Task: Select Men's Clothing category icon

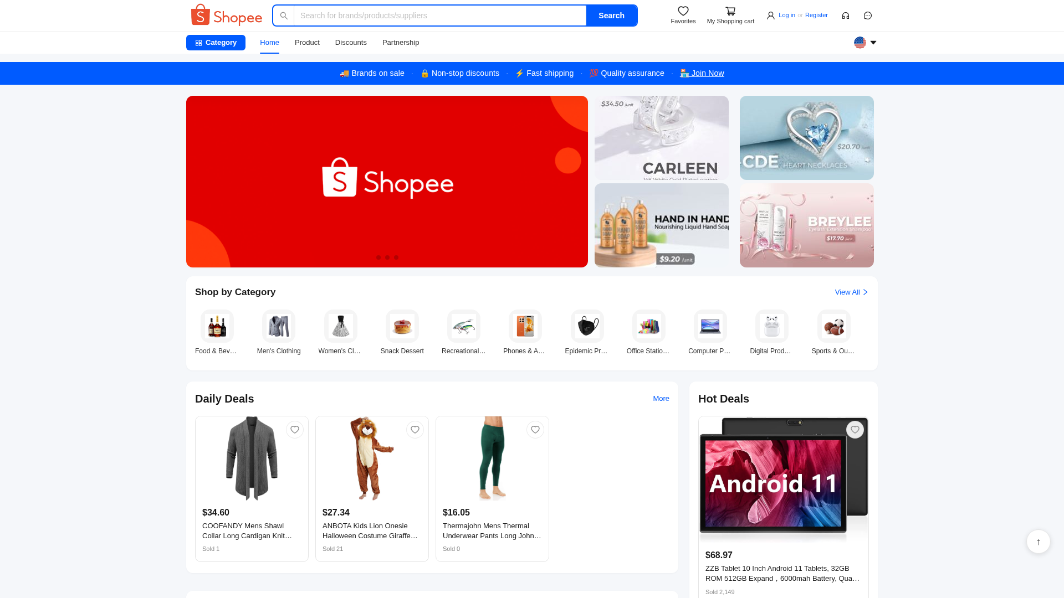Action: 279,326
